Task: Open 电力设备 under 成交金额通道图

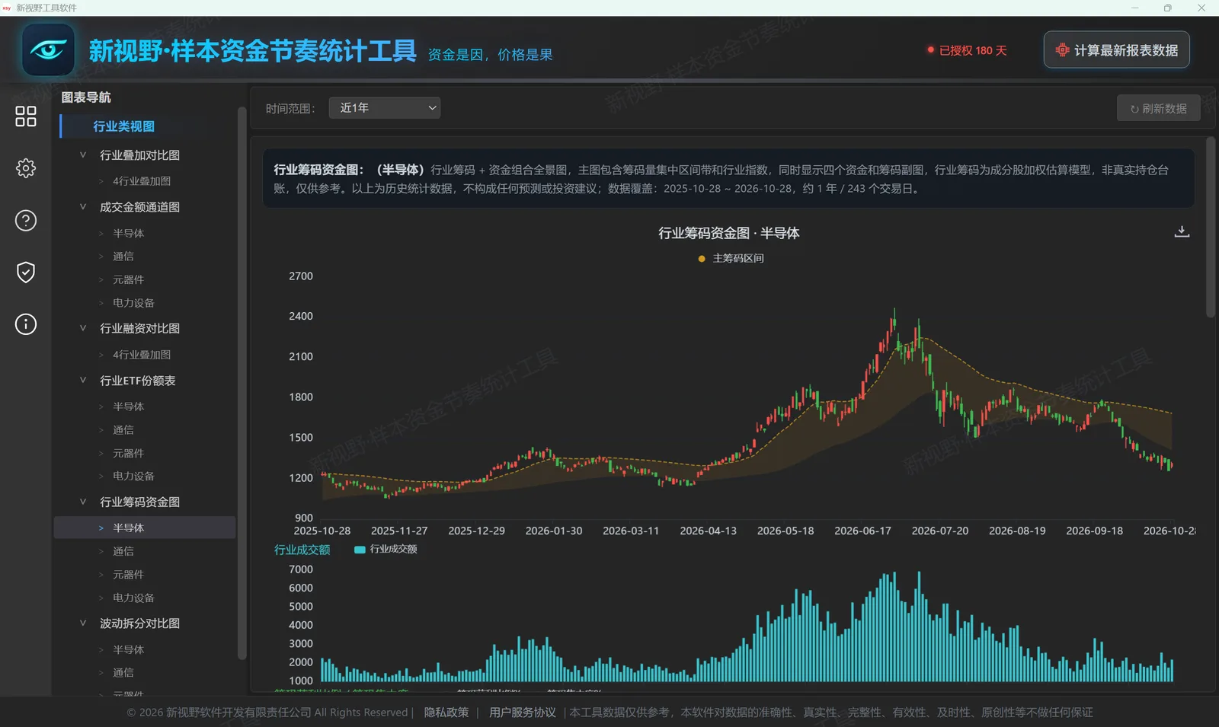Action: (133, 303)
